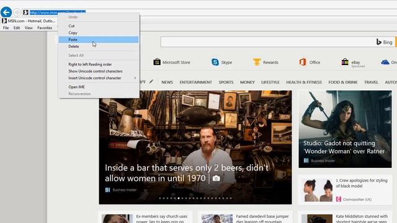The height and width of the screenshot is (223, 397).
Task: Switch to the MSN.com browser tab
Action: [29, 20]
